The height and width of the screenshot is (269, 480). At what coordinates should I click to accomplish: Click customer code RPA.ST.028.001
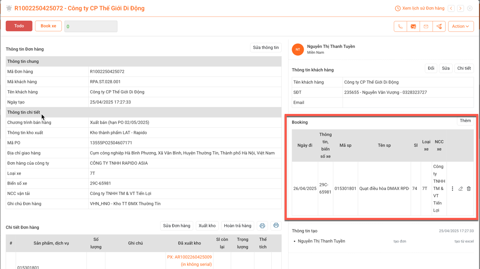click(x=105, y=82)
